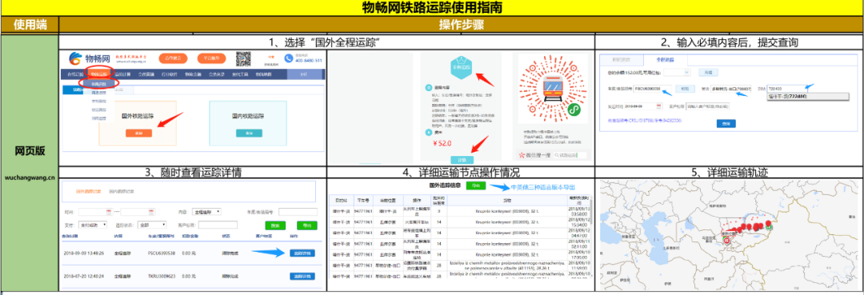Open the 追踪状态 全部 dropdown

click(x=153, y=225)
